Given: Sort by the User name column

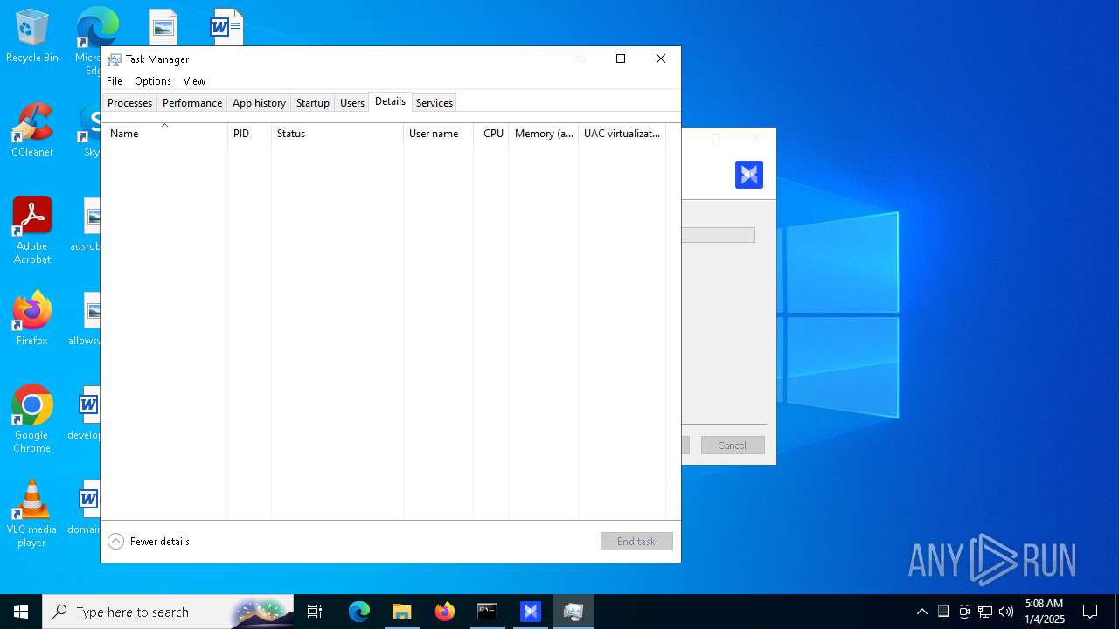Looking at the screenshot, I should click(438, 134).
